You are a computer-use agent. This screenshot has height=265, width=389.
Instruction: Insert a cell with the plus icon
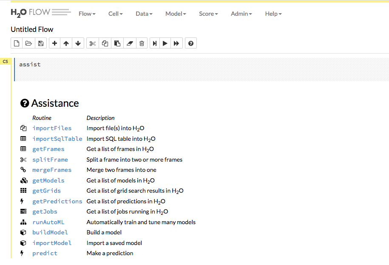pyautogui.click(x=54, y=43)
